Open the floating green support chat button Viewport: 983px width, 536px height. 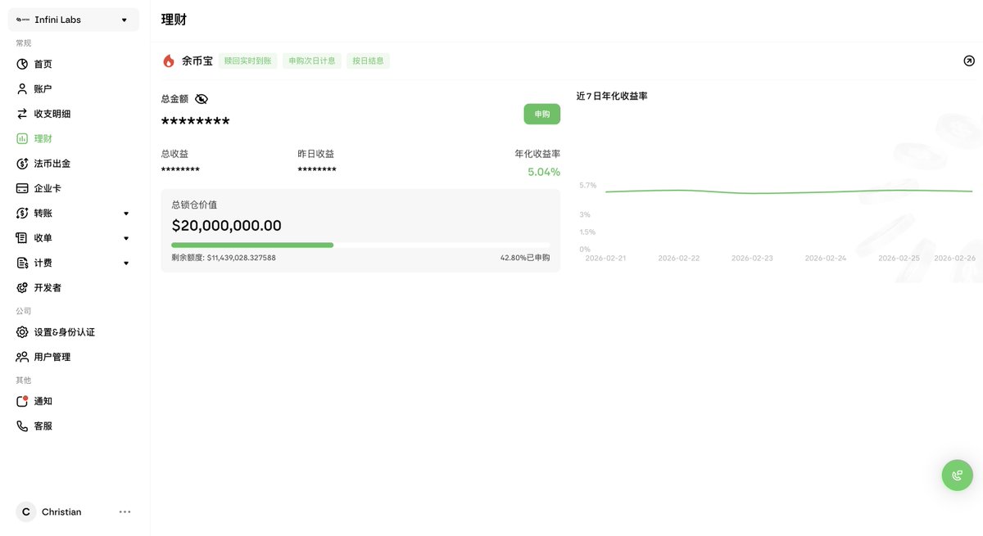957,475
